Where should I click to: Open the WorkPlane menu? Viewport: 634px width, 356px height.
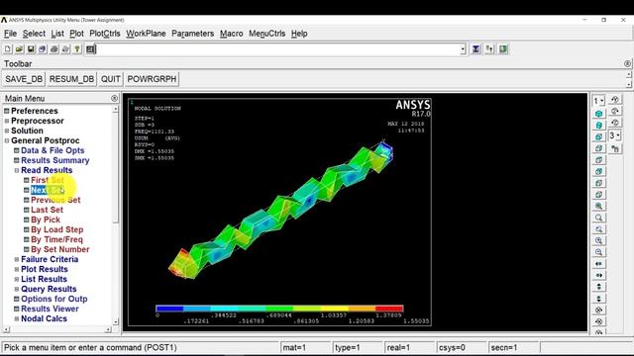146,34
